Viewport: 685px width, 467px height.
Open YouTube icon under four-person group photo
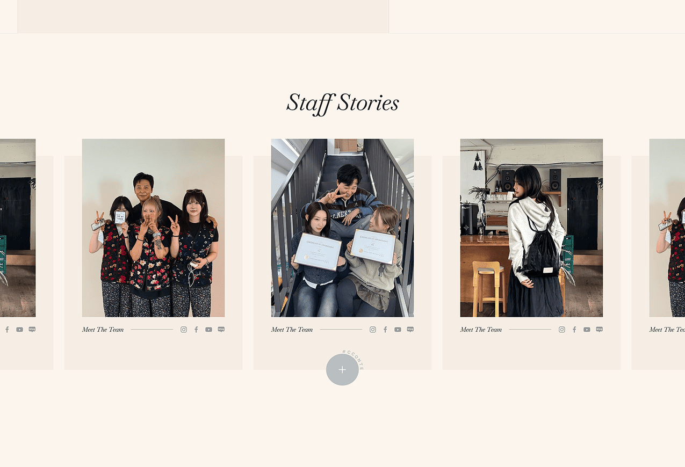[208, 330]
